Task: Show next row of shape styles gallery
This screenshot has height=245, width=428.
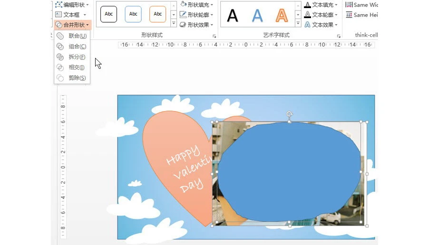Action: click(174, 15)
